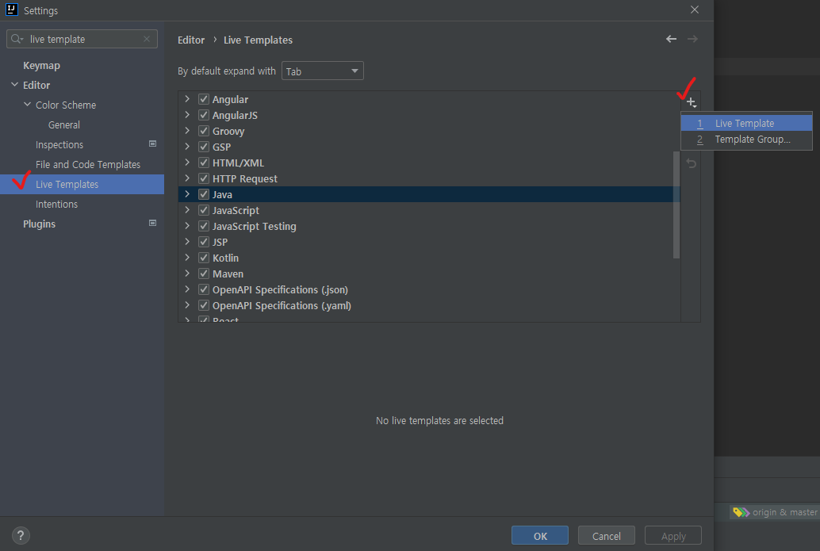
Task: Open Intentions settings
Action: (56, 205)
